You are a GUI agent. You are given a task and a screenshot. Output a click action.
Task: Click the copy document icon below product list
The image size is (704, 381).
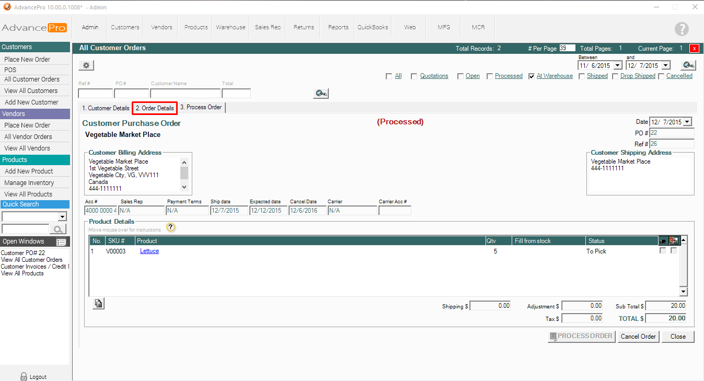point(99,303)
